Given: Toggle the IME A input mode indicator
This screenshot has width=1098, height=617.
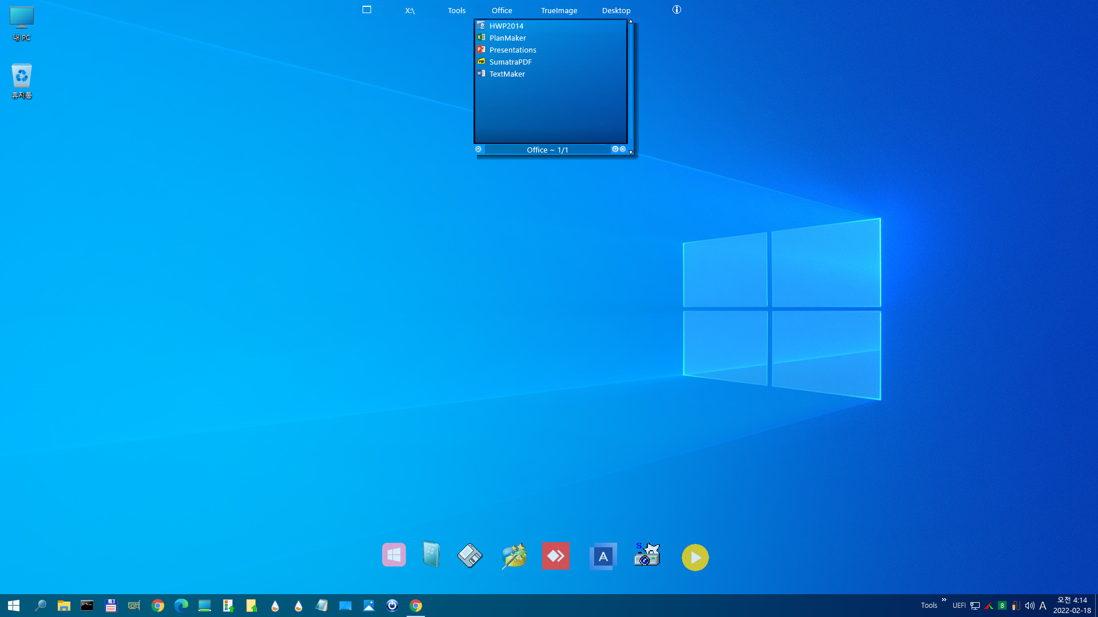Looking at the screenshot, I should click(1043, 606).
